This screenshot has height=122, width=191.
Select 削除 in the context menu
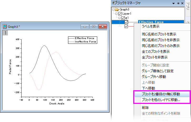click(x=145, y=108)
